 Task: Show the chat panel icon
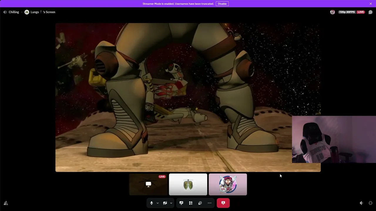click(x=370, y=12)
